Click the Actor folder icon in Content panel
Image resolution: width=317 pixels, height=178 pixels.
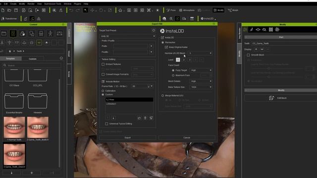point(4,34)
